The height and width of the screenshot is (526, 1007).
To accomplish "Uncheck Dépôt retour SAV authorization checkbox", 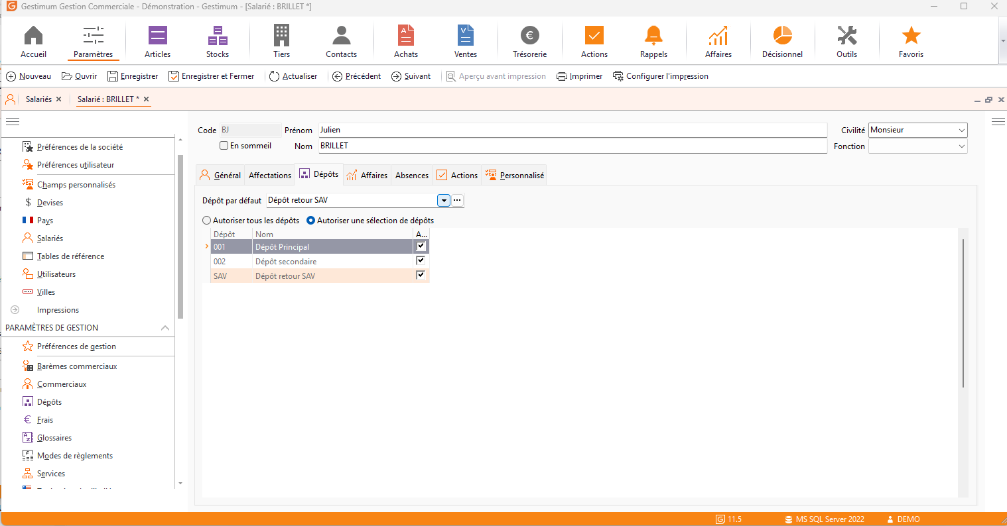I will [421, 276].
